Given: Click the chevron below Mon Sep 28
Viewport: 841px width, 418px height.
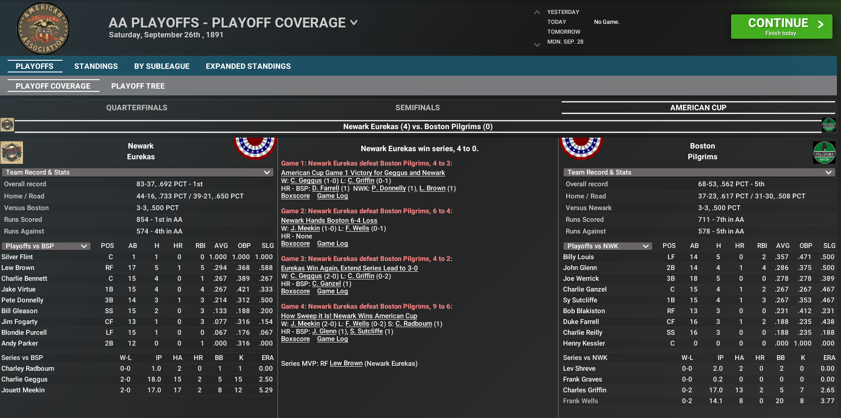Looking at the screenshot, I should click(537, 45).
